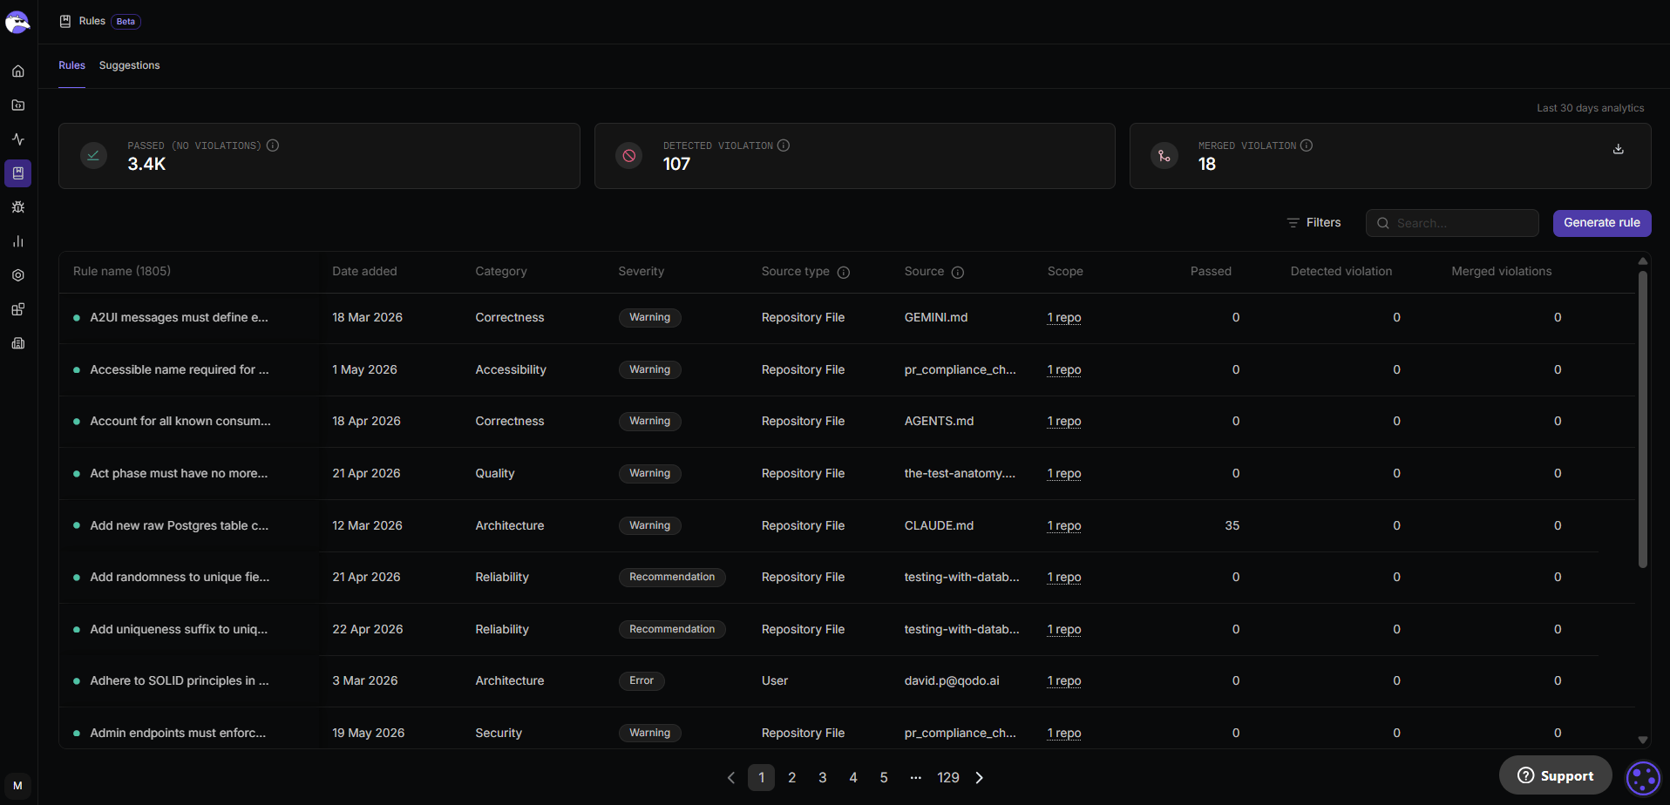Click the Search rules field
The height and width of the screenshot is (805, 1670).
[x=1452, y=223]
